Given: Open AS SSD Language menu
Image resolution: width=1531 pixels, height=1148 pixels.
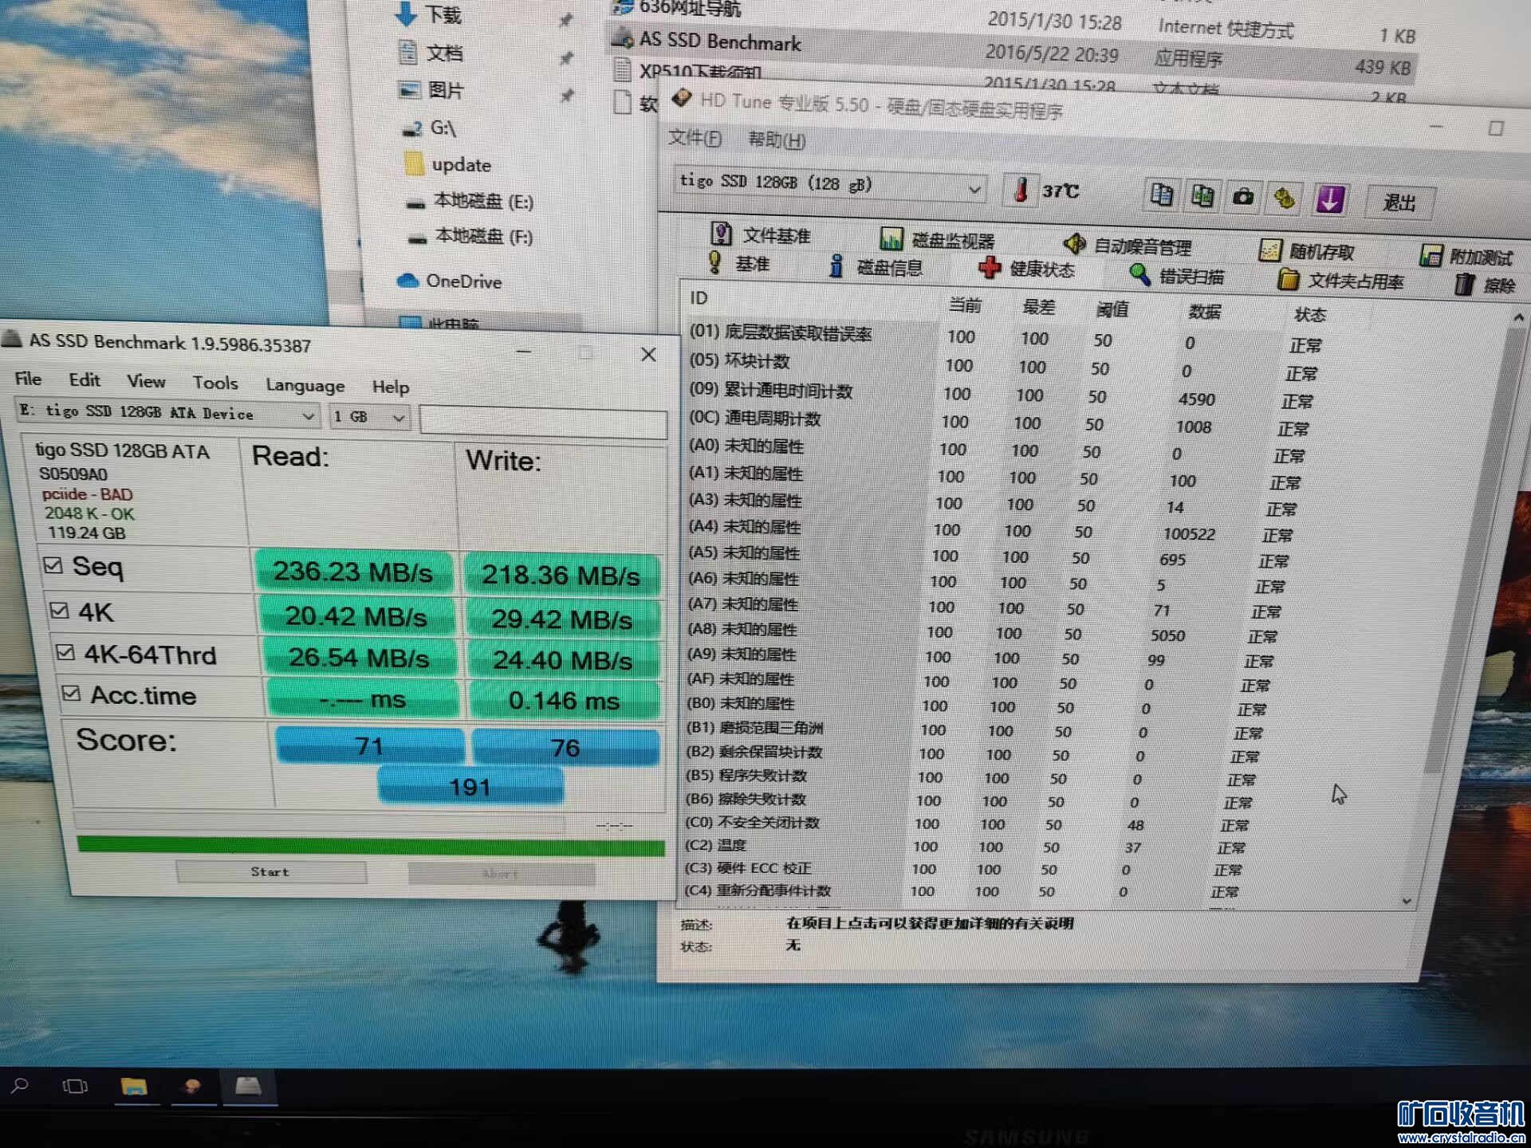Looking at the screenshot, I should point(305,385).
